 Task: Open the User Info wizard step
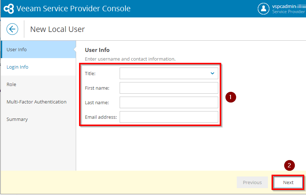[38, 49]
